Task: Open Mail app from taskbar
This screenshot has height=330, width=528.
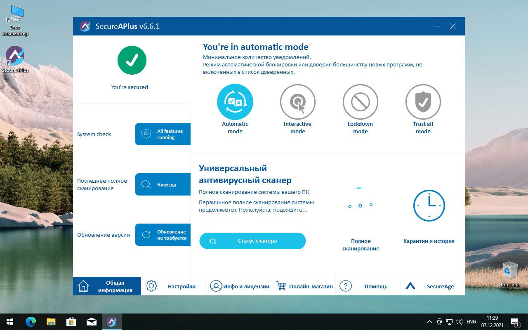Action: pyautogui.click(x=91, y=322)
